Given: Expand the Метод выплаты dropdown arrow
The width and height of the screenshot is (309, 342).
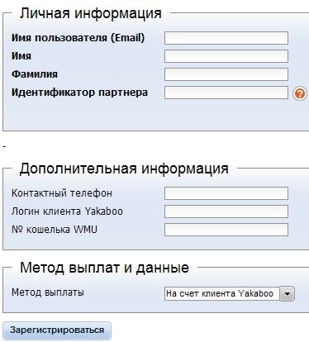Looking at the screenshot, I should pos(288,294).
